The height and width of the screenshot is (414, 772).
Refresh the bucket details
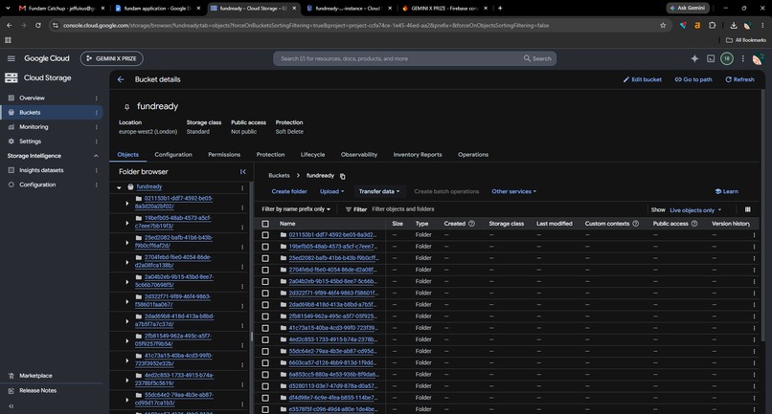739,79
